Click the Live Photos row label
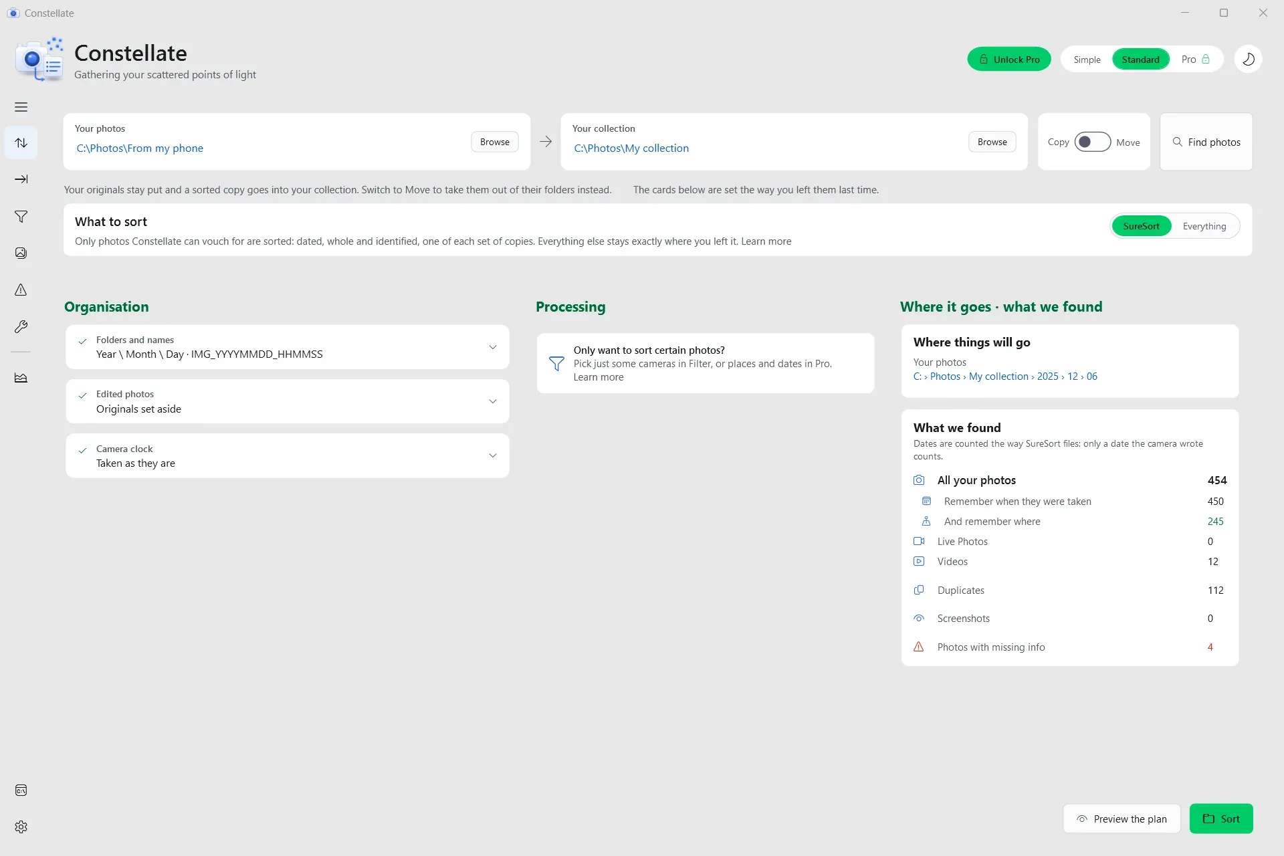This screenshot has height=856, width=1284. (x=962, y=542)
